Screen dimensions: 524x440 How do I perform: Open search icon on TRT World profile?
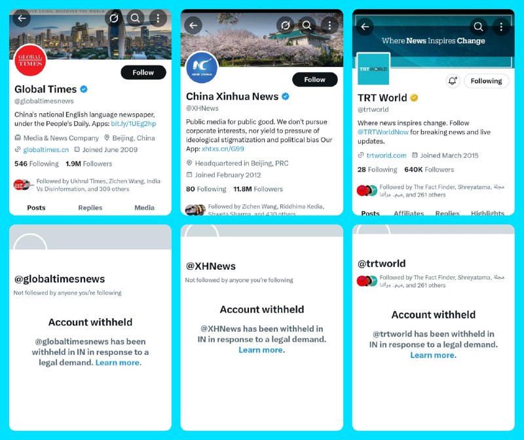coord(478,27)
